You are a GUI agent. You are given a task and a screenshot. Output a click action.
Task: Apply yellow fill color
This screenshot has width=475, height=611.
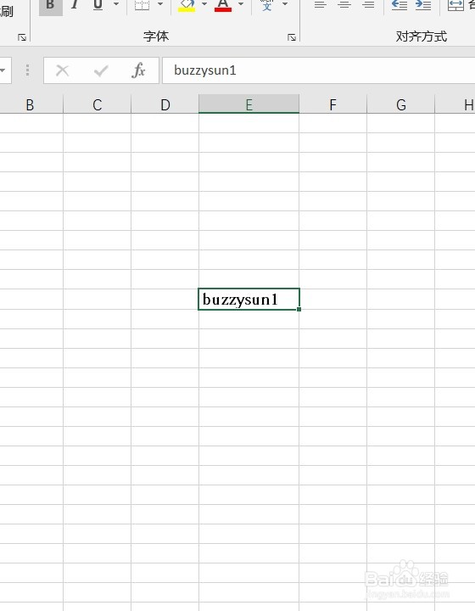[187, 6]
